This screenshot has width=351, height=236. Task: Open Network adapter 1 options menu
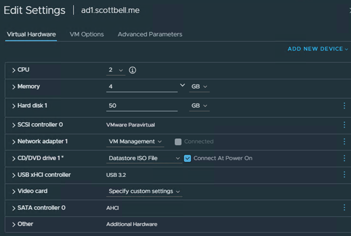[x=344, y=142]
